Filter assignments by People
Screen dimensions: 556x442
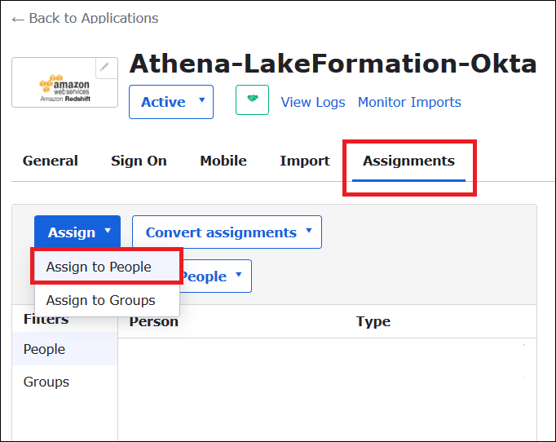coord(45,349)
